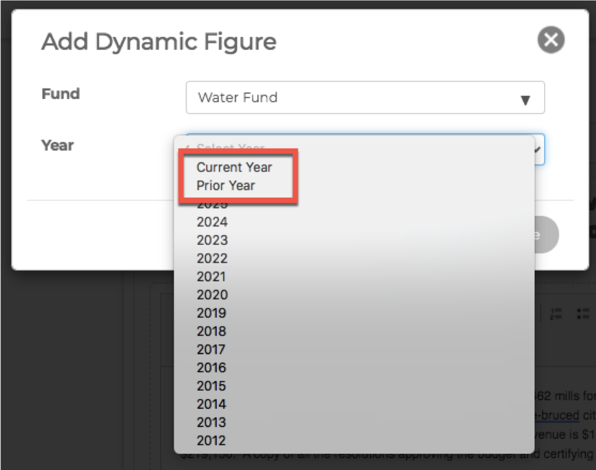Select 2022 in the Year dropdown
This screenshot has height=470, width=596.
click(x=212, y=259)
